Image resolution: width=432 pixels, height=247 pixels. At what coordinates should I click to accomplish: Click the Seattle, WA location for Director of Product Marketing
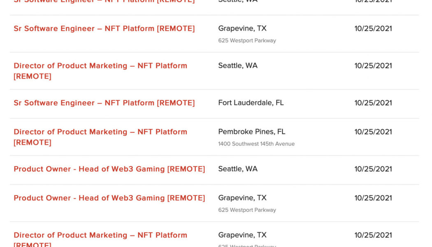(x=237, y=65)
